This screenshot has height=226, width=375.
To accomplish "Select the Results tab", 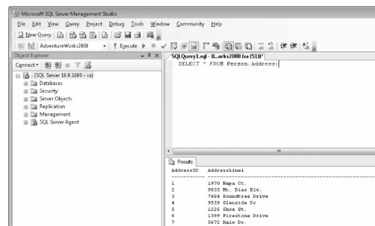I will [x=181, y=162].
